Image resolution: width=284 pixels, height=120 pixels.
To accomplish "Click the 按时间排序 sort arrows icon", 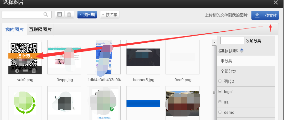I will point(242,51).
